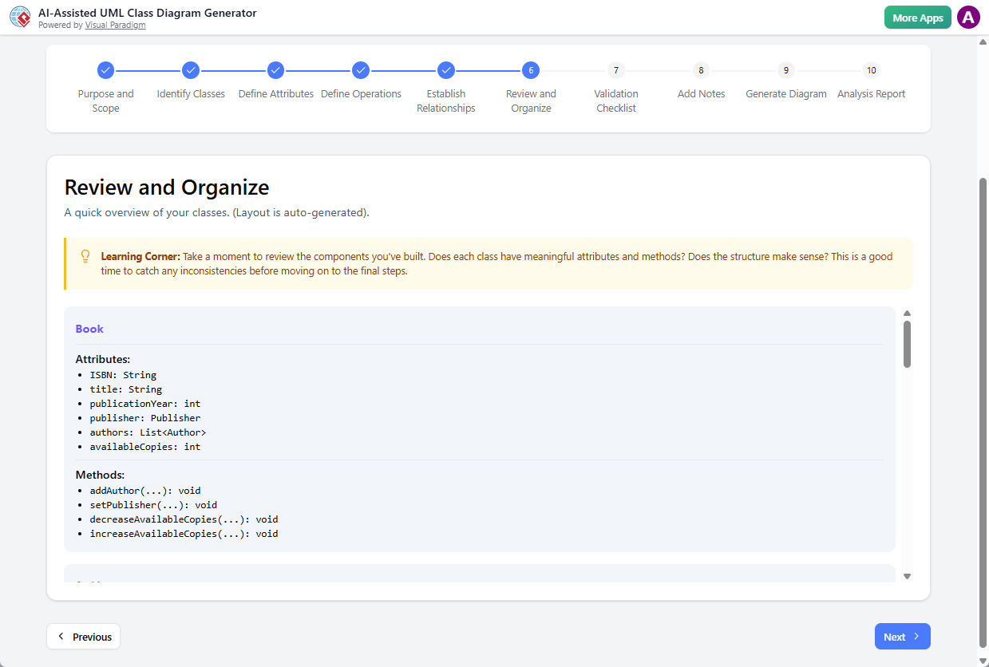
Task: Select the 'ISBN: String' attribute
Action: (123, 375)
